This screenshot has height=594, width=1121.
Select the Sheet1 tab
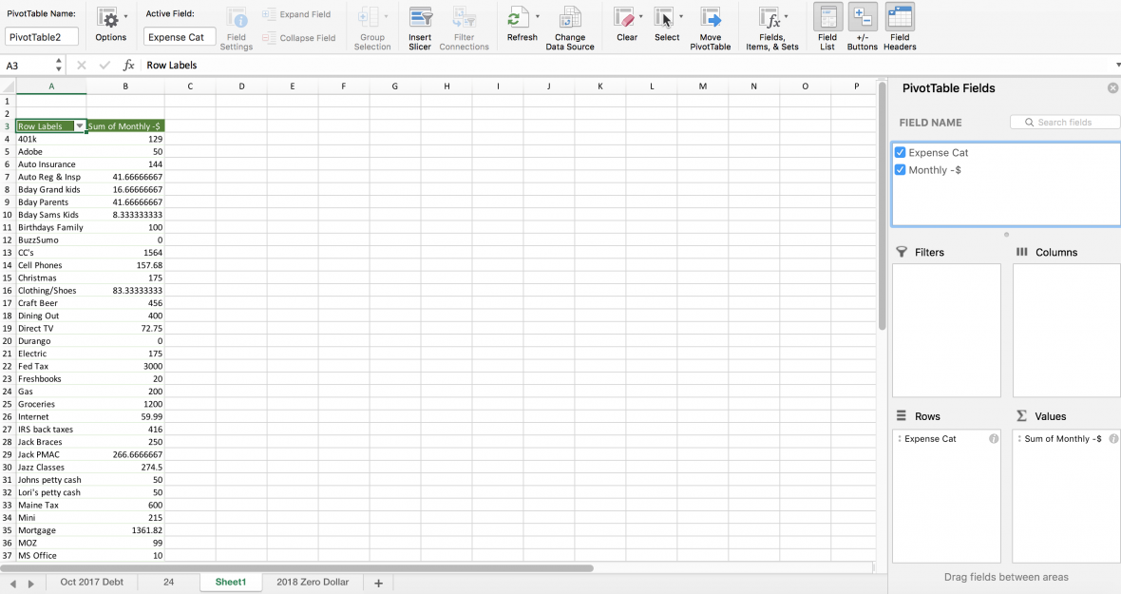[230, 582]
